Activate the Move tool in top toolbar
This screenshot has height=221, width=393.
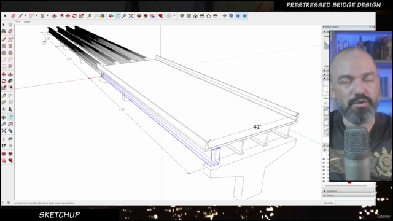coord(68,16)
